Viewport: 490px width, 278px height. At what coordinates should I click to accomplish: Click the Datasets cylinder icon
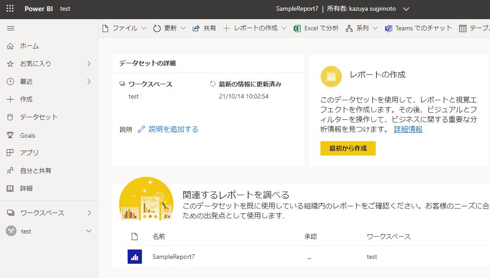tap(11, 117)
